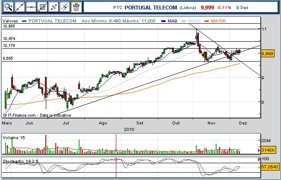Click the trash can delete tool
The width and height of the screenshot is (281, 180).
pos(76,7)
